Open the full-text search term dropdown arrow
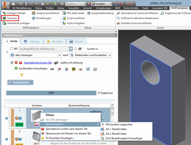This screenshot has height=145, width=191. click(x=71, y=49)
